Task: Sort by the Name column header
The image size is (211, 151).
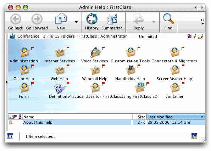Action: 77,117
